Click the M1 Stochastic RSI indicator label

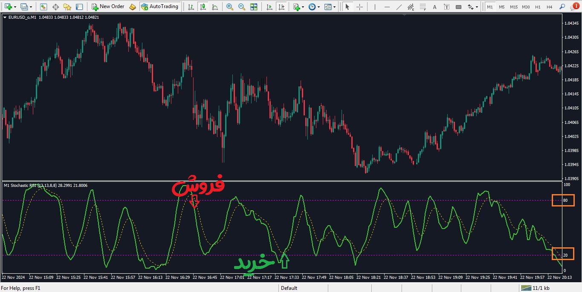[46, 185]
